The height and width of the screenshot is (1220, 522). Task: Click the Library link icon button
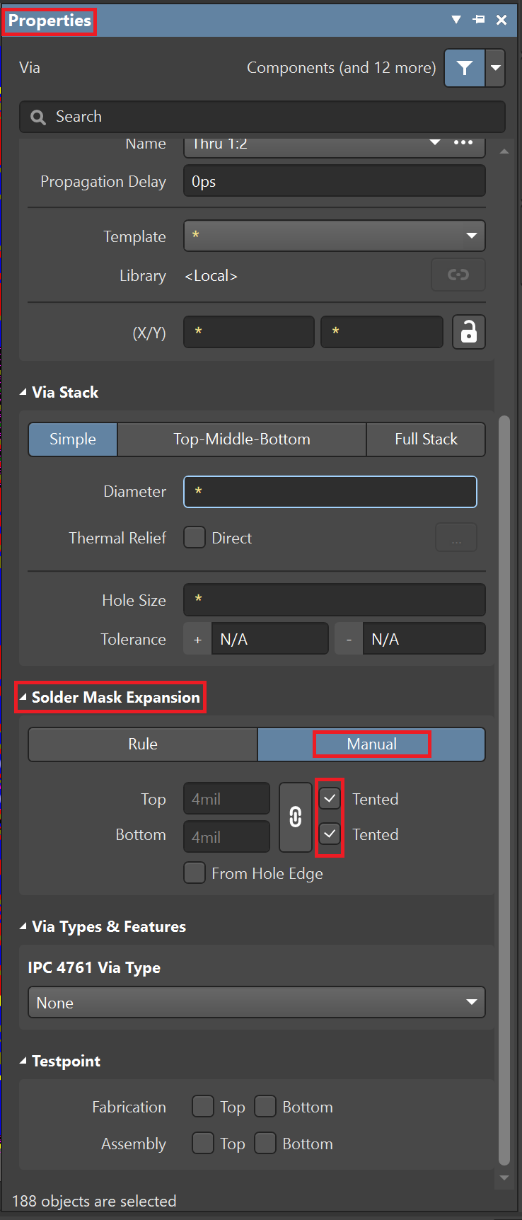(x=458, y=275)
